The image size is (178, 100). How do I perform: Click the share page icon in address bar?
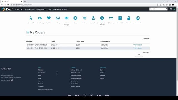pos(160,5)
